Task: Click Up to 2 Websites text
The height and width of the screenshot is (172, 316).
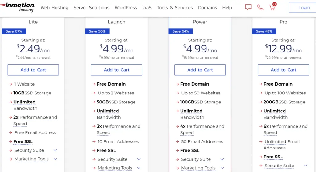Action: coord(116,93)
